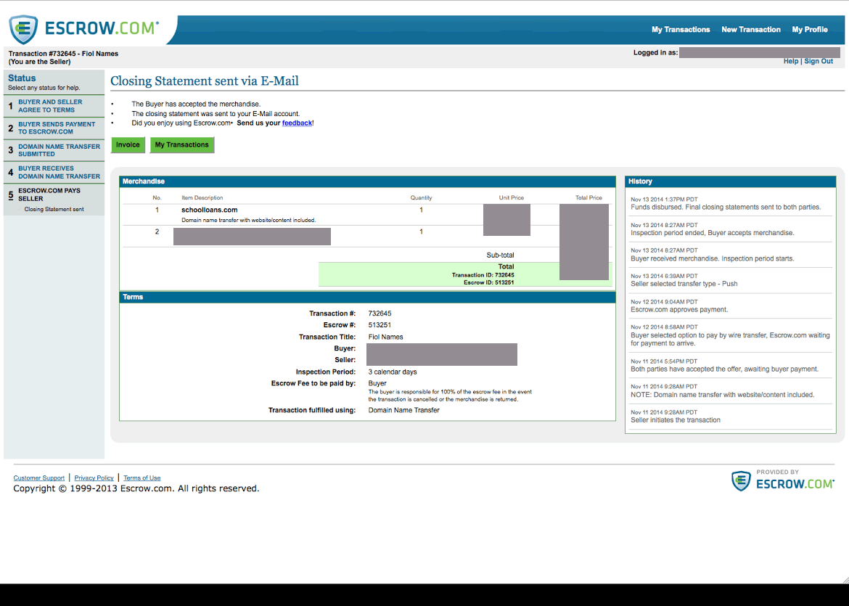
Task: Click 'Transaction ID: 732645' in the total row
Action: pyautogui.click(x=483, y=275)
